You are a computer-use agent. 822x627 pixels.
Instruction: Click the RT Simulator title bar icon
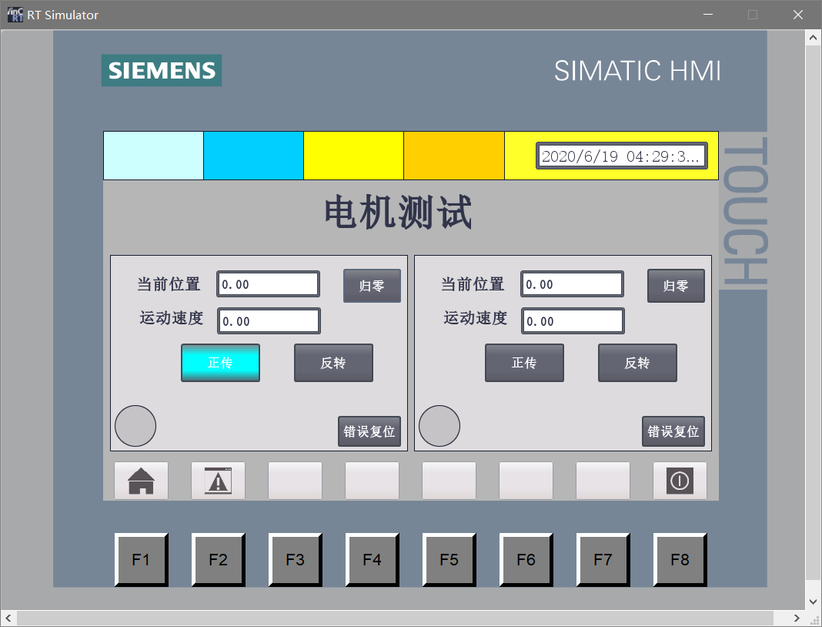(x=15, y=15)
